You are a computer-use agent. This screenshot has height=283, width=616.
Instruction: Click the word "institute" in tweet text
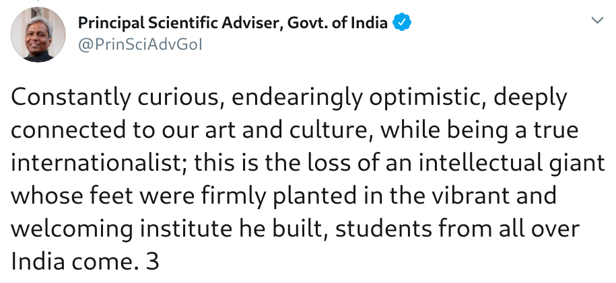[186, 229]
